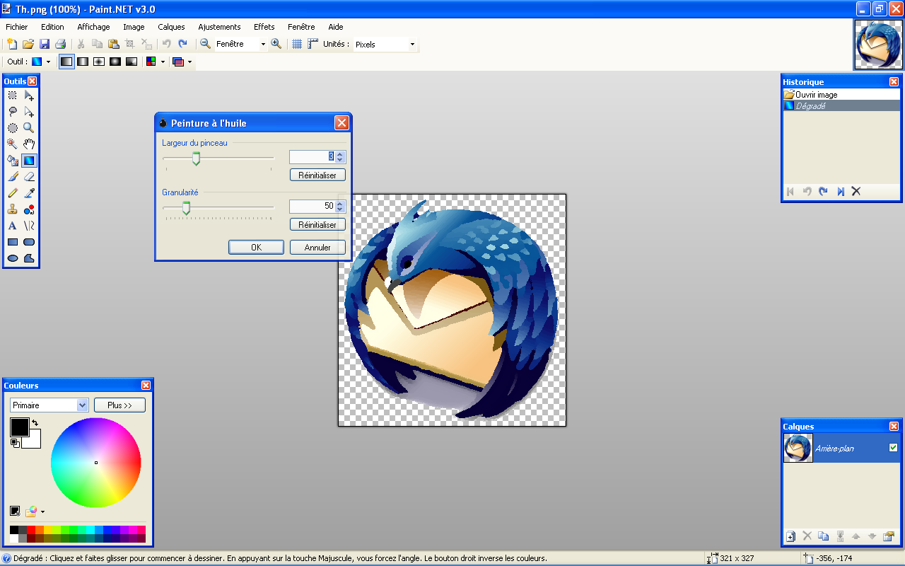The image size is (905, 566).
Task: Select the Lasso Select tool
Action: coord(13,112)
